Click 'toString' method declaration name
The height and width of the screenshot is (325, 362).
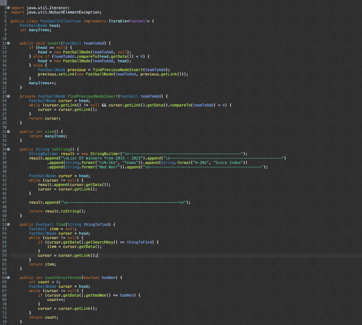(x=61, y=149)
